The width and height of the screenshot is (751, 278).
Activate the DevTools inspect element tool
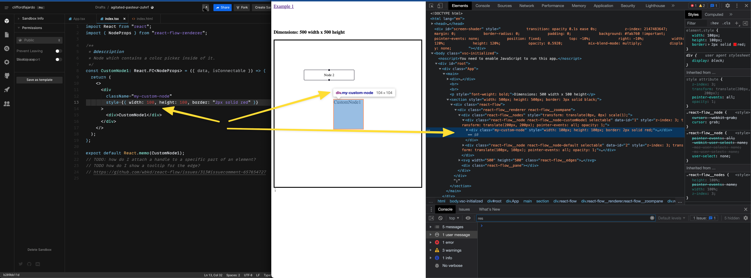[431, 5]
